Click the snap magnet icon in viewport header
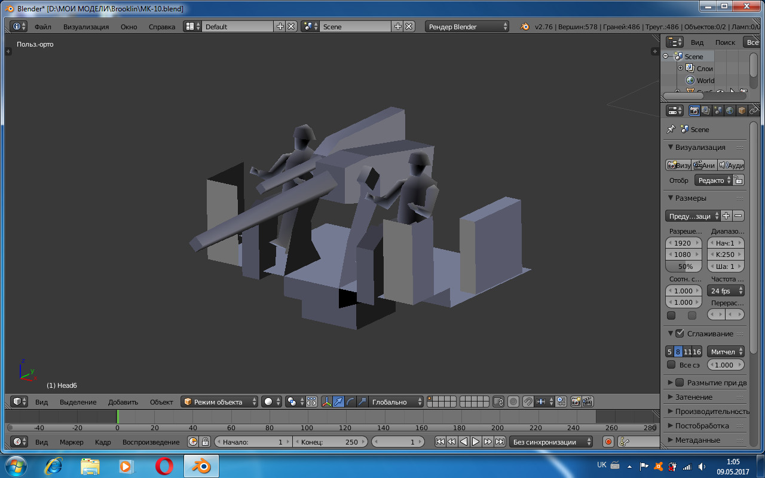765x478 pixels. point(528,402)
